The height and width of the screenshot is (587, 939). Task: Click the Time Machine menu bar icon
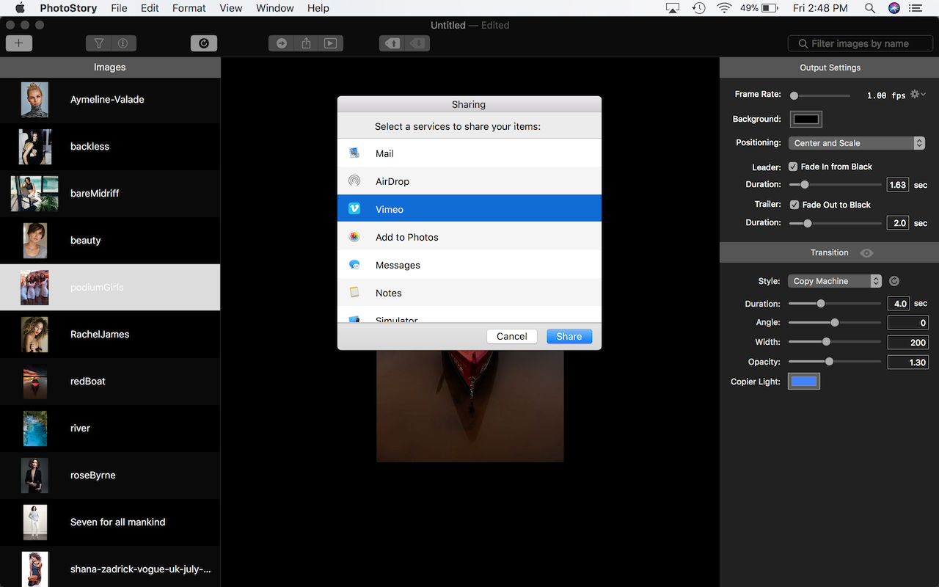[699, 8]
